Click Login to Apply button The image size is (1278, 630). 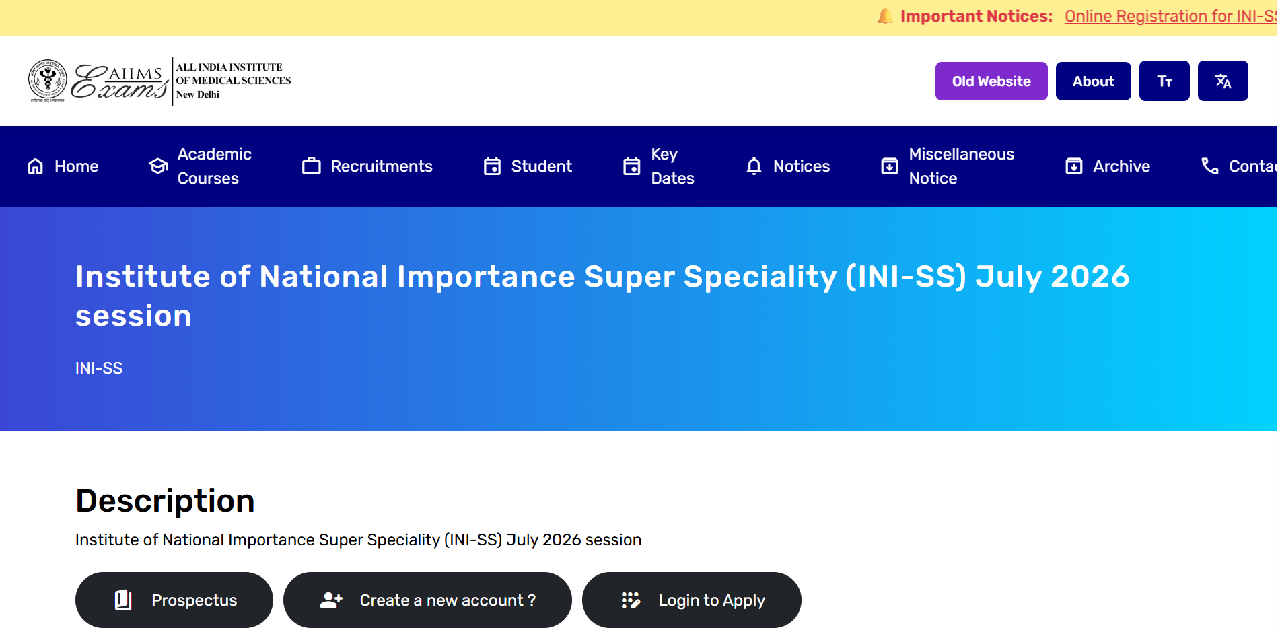[691, 600]
